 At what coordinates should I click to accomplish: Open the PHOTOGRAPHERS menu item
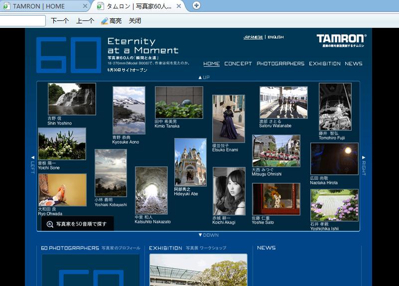(280, 64)
